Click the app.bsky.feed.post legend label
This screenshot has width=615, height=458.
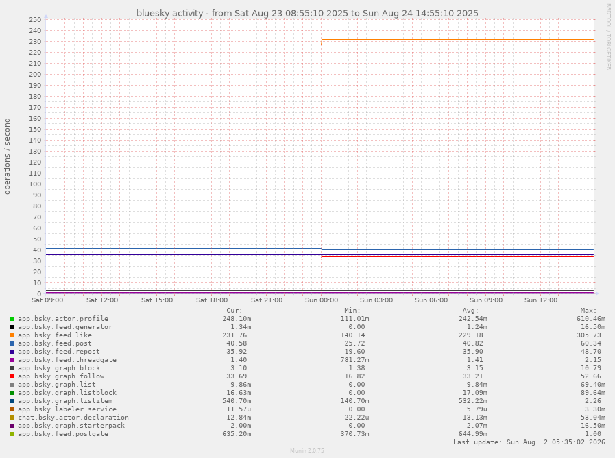point(55,343)
